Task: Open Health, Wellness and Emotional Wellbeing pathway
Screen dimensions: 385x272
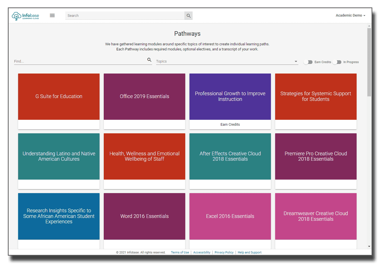Action: [x=144, y=161]
